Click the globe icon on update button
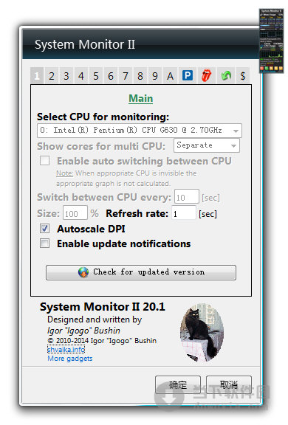This screenshot has height=425, width=288. click(83, 272)
